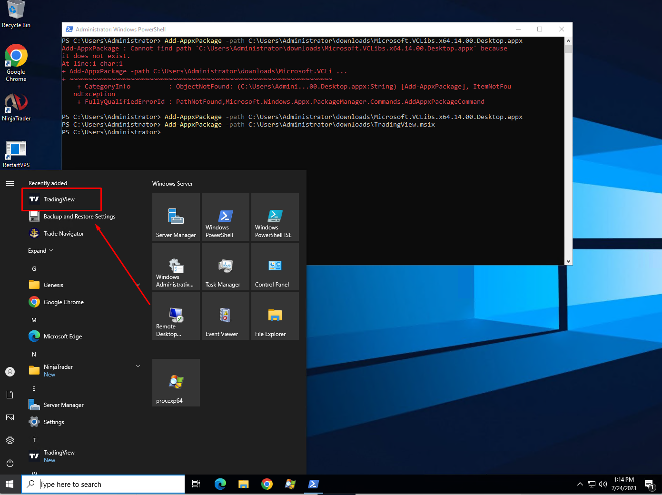
Task: Open the Control Panel tile
Action: 275,267
